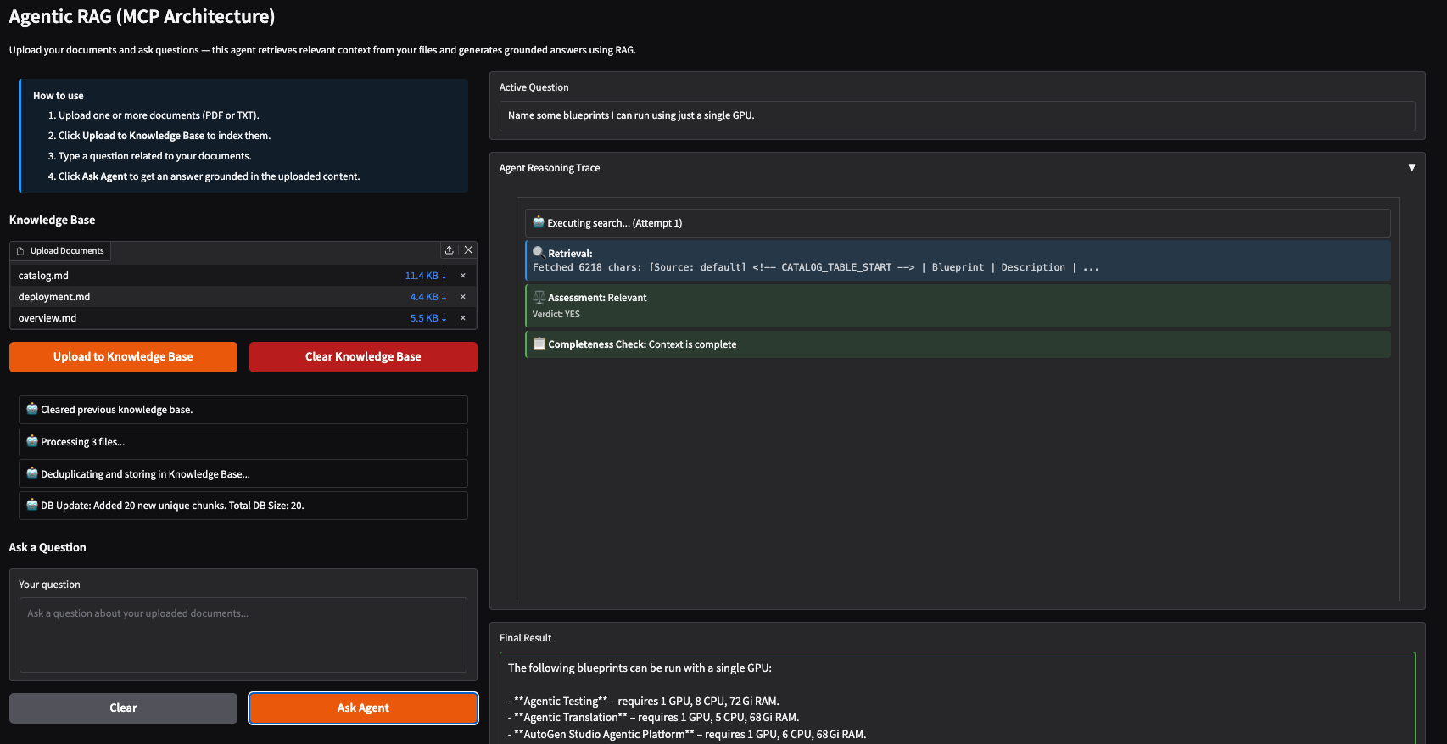This screenshot has width=1447, height=744.
Task: Click the AutoGen Studio Agentic Platform line
Action: pyautogui.click(x=687, y=735)
